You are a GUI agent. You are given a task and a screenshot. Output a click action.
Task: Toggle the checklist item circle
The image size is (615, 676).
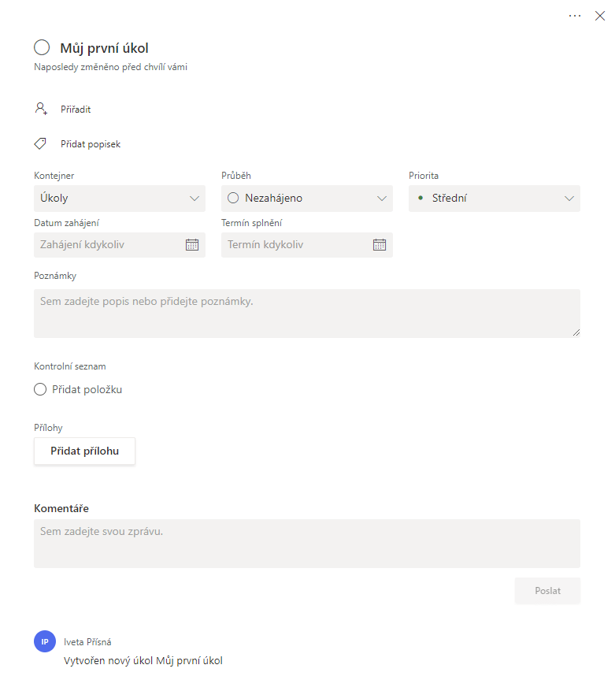[x=40, y=389]
